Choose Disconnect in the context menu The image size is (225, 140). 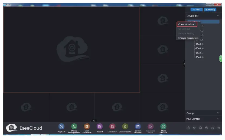tap(184, 29)
